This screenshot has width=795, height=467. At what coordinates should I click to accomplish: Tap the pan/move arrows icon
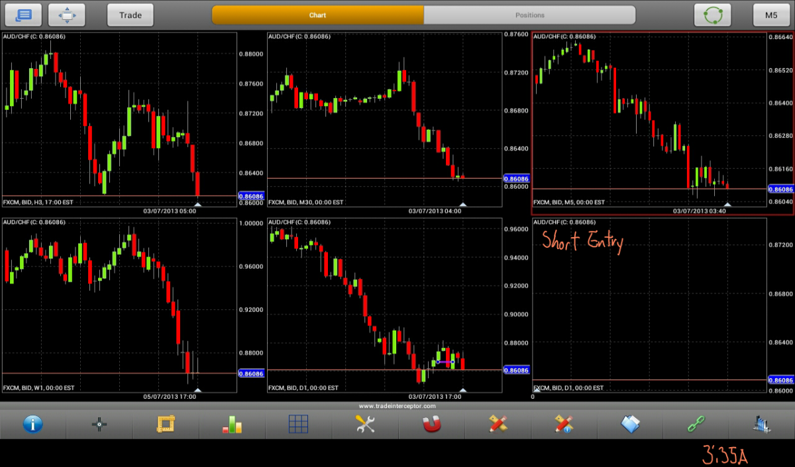tap(67, 15)
